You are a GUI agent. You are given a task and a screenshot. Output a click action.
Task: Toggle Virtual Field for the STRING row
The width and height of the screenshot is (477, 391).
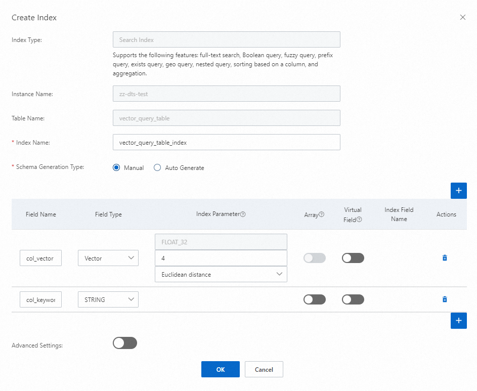pos(353,299)
